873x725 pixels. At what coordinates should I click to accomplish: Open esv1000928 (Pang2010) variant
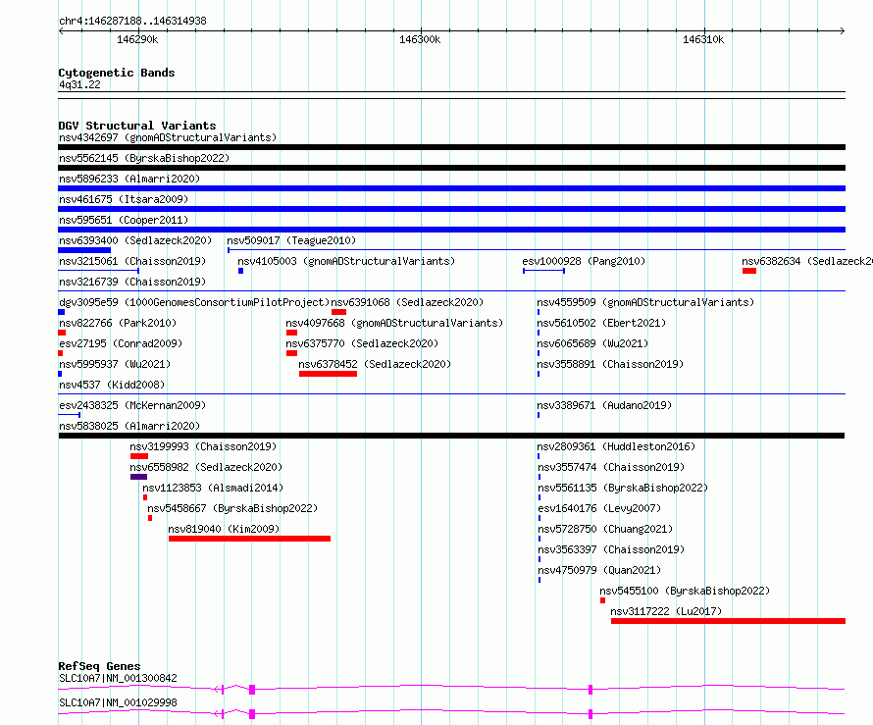pyautogui.click(x=584, y=261)
